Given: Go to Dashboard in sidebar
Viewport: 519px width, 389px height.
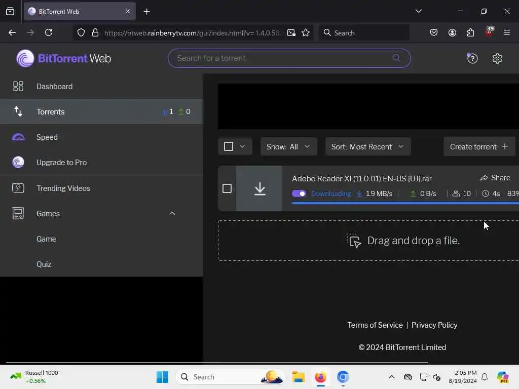Looking at the screenshot, I should [x=101, y=86].
